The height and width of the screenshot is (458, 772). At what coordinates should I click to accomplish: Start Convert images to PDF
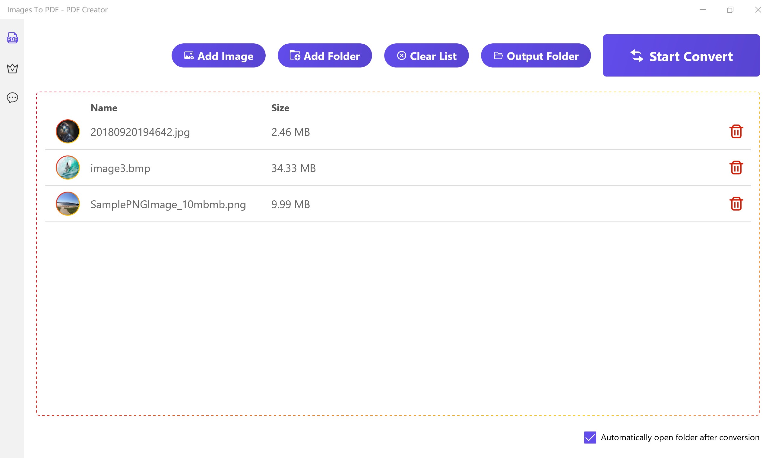tap(681, 56)
